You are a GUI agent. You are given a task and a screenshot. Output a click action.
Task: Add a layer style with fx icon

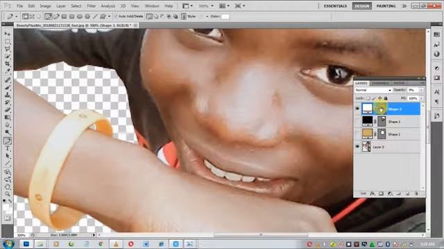373,194
